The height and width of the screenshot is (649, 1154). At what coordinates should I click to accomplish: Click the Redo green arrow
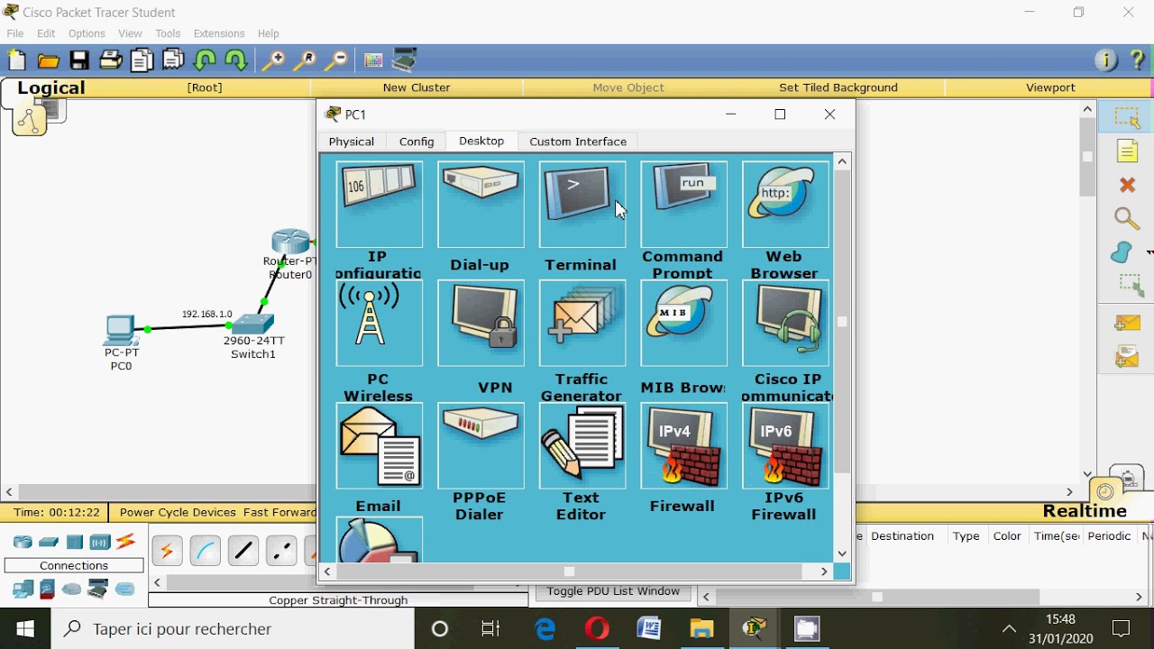(x=235, y=60)
